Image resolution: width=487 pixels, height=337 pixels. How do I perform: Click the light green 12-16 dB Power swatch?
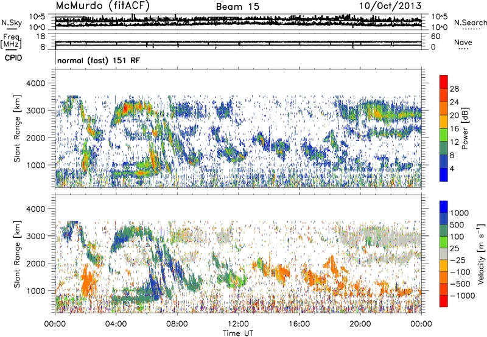444,134
